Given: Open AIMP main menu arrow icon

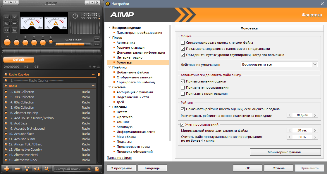Looking at the screenshot, I should [x=6, y=3].
